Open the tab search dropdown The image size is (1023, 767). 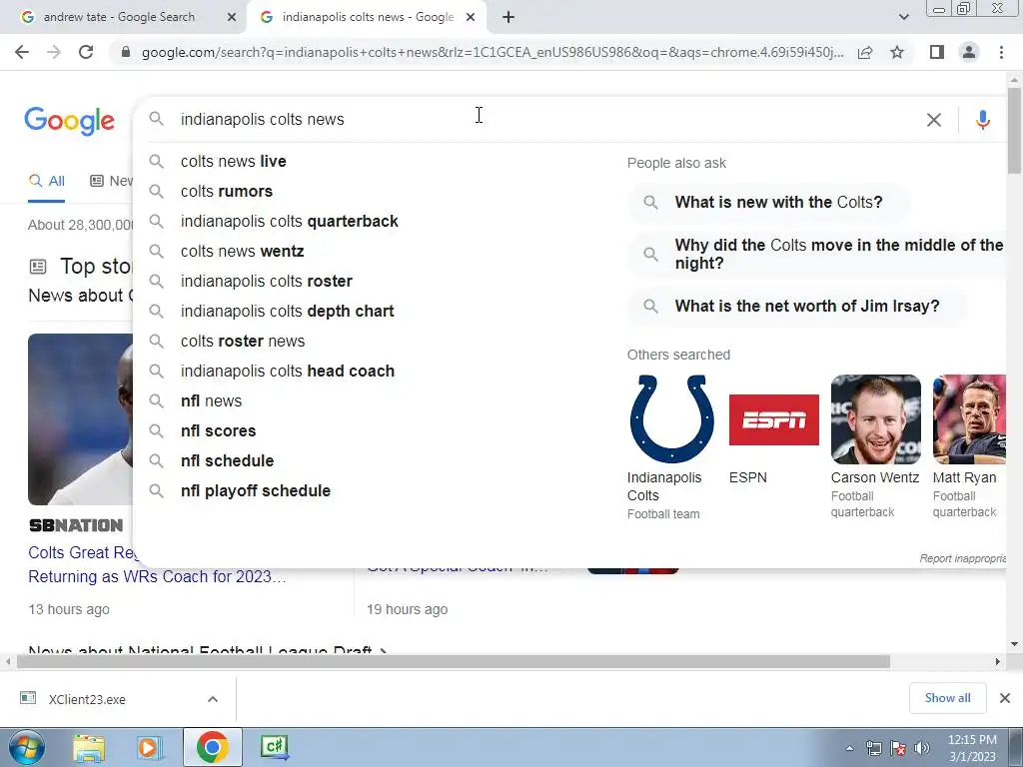(x=903, y=18)
